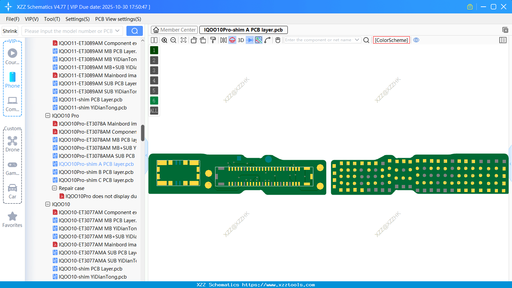Open the Member Center page
512x288 pixels.
click(x=174, y=30)
